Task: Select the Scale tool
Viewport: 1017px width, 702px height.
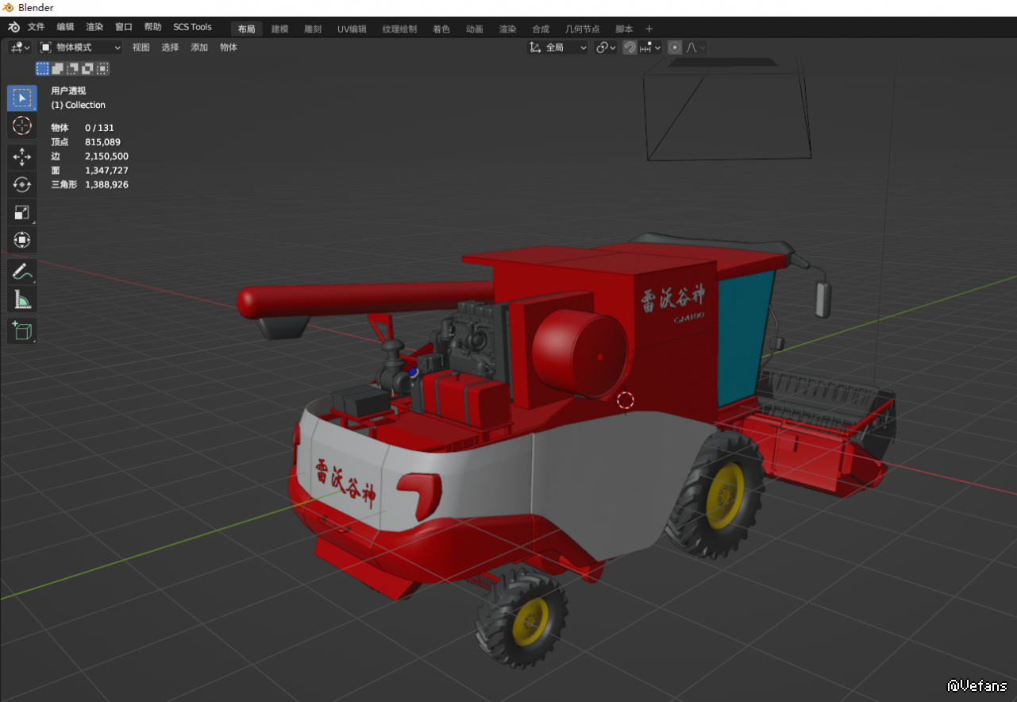Action: (22, 212)
